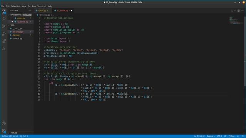
Task: Open the Help menu
Action: 50,6
